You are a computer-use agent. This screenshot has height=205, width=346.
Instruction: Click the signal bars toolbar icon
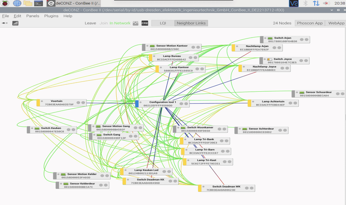point(15,23)
